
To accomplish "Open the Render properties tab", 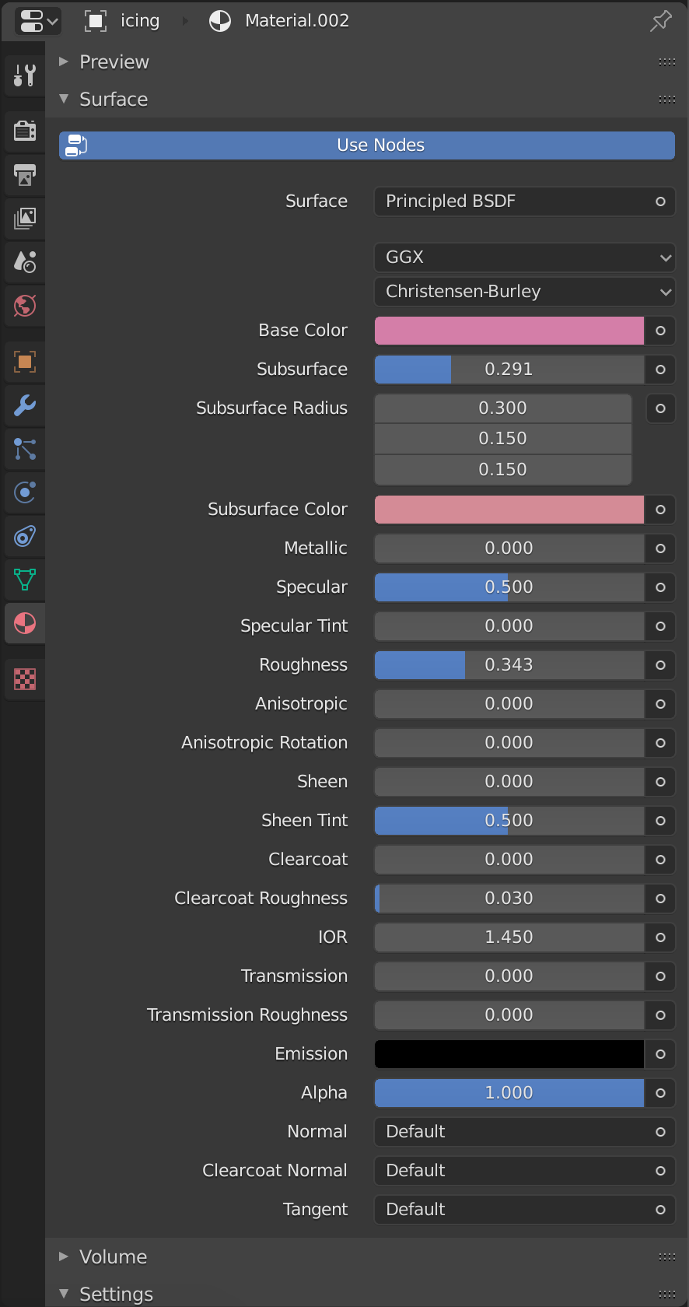I will pos(25,130).
